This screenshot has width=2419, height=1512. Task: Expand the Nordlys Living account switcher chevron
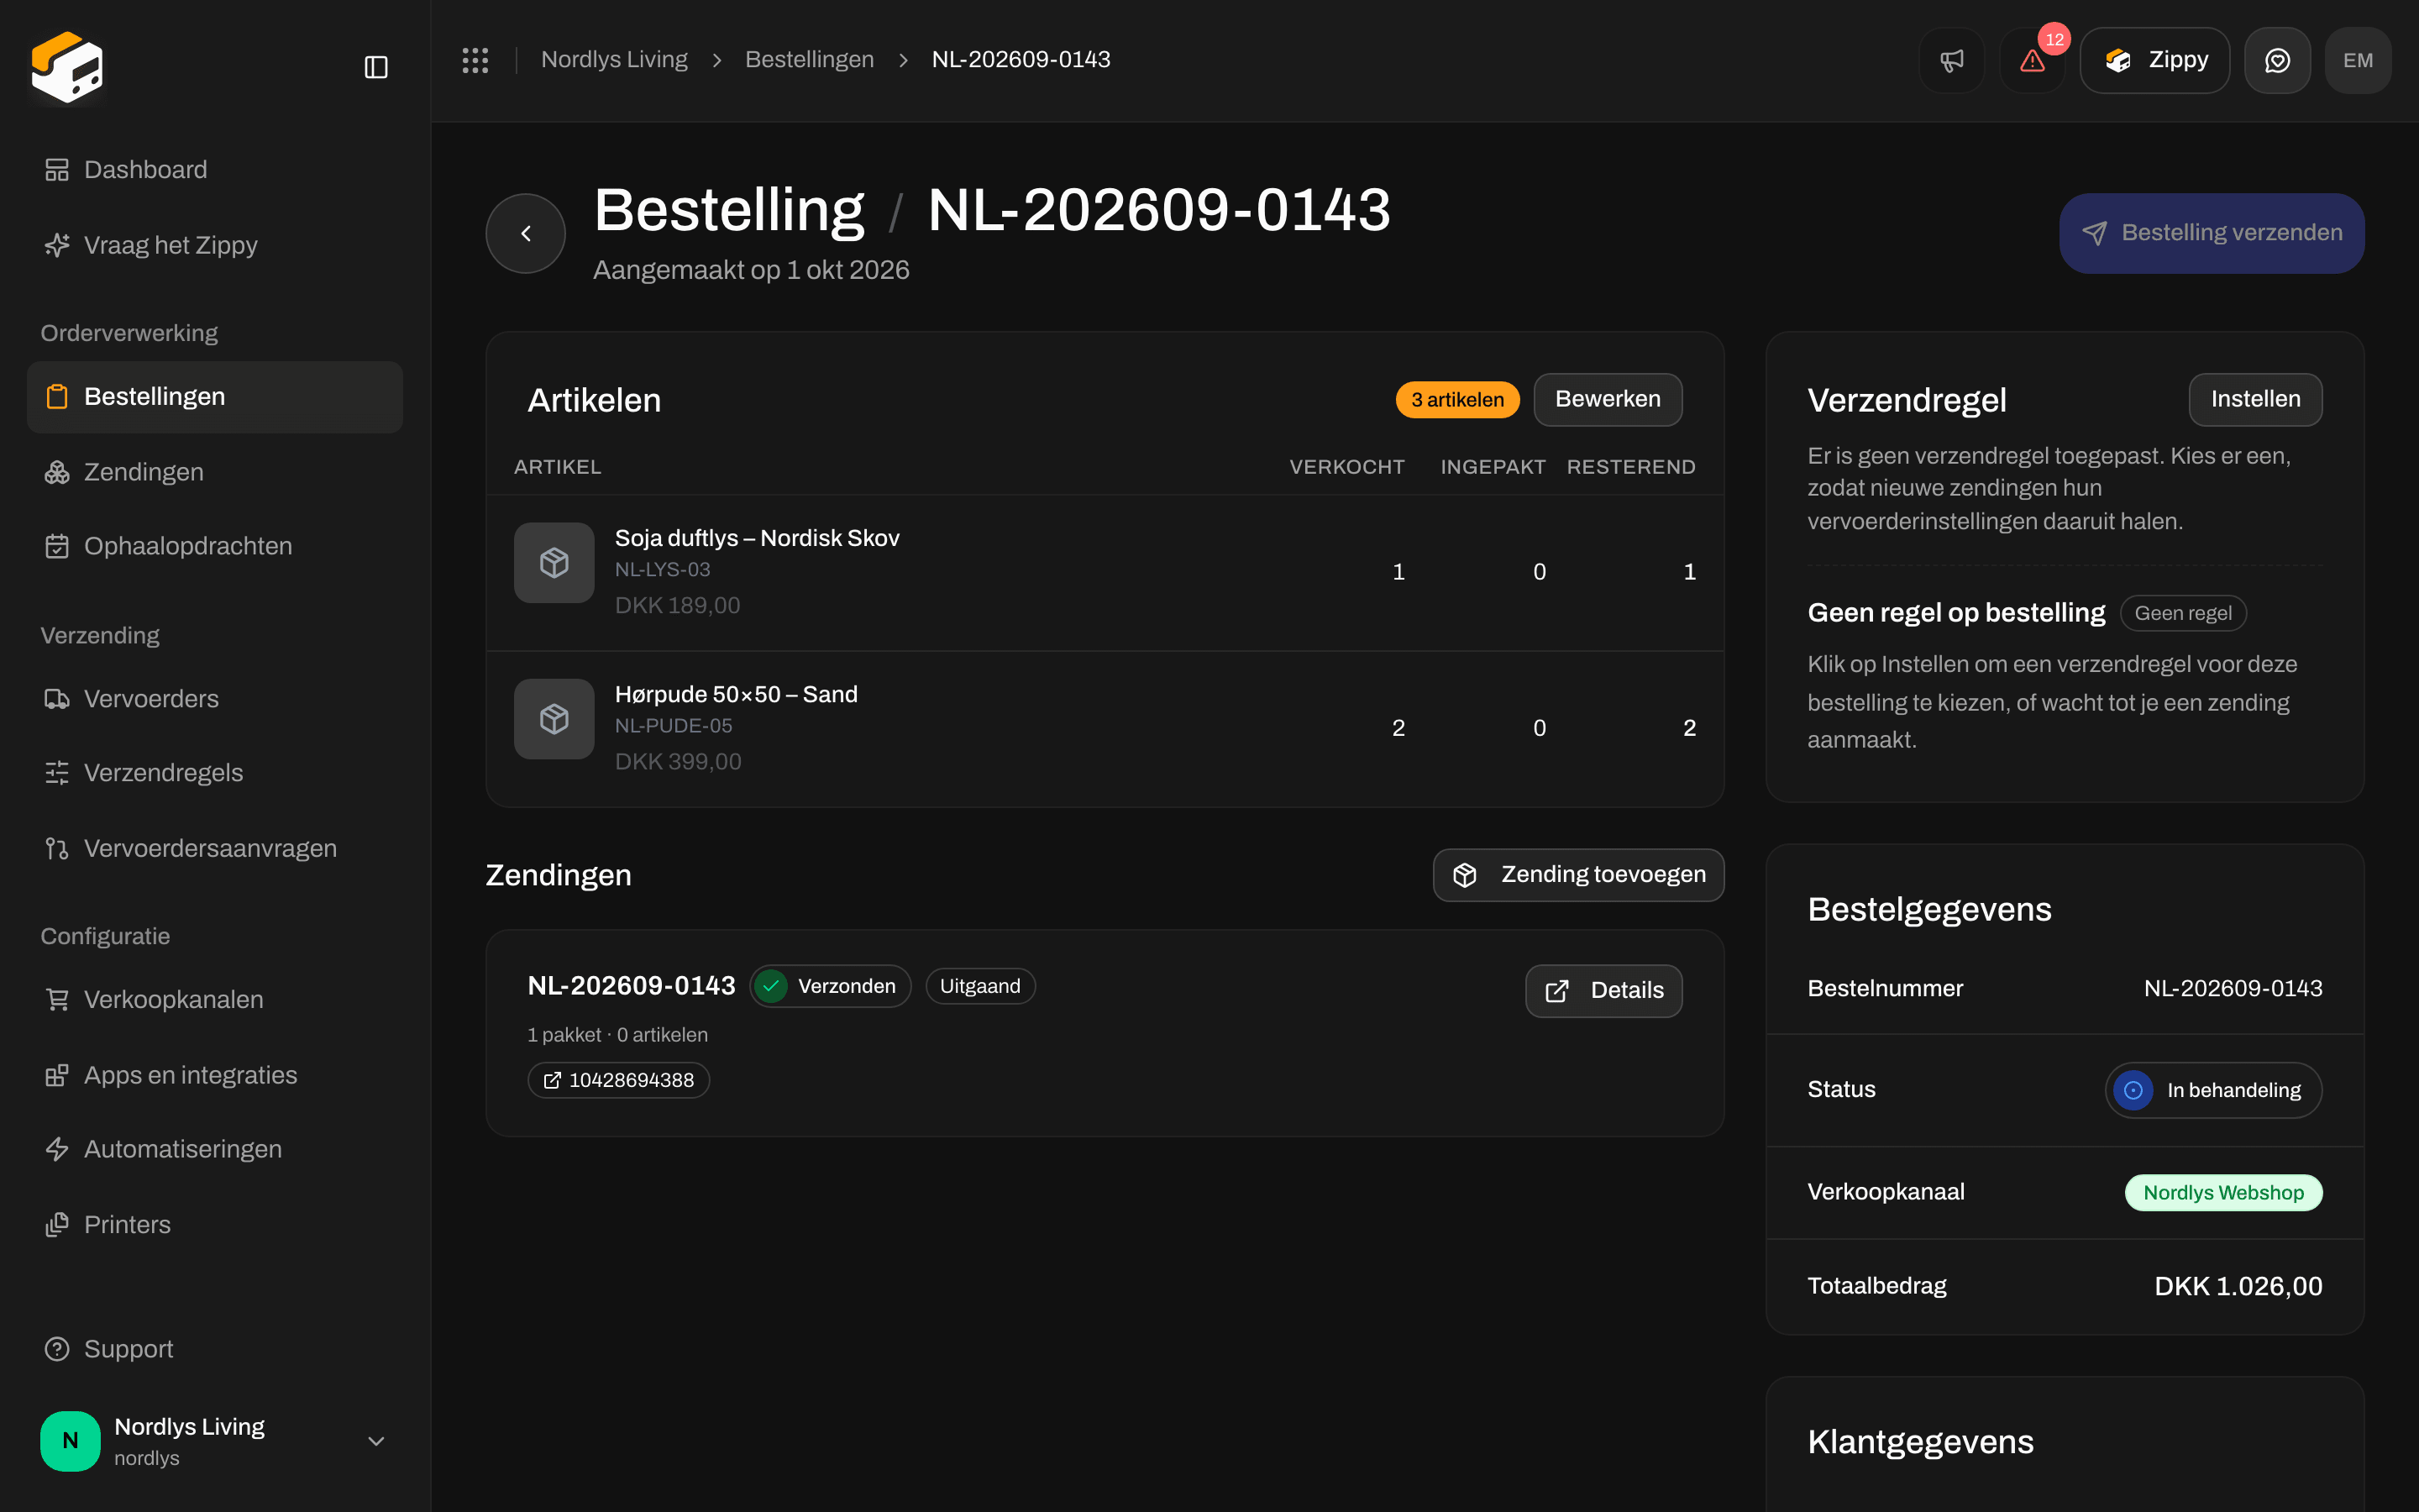pyautogui.click(x=375, y=1441)
